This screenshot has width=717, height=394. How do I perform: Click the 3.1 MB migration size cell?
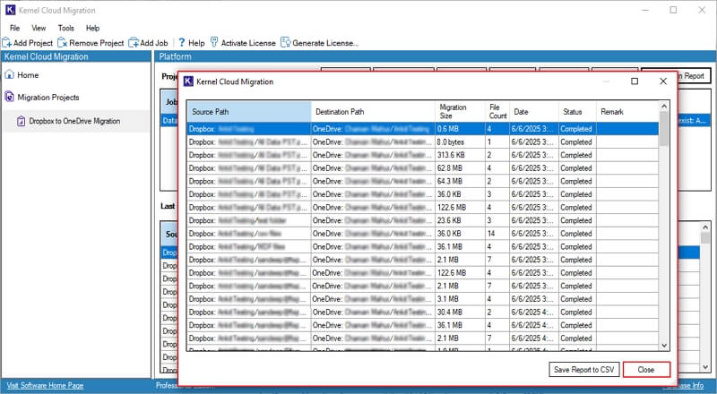coord(460,299)
